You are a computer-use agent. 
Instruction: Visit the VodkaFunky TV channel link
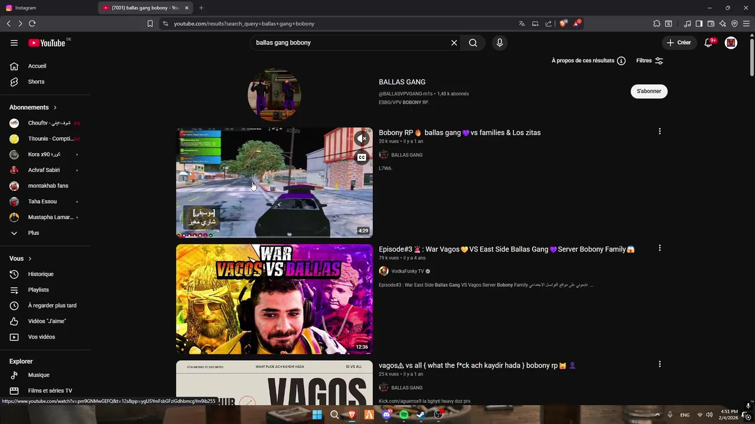pyautogui.click(x=408, y=271)
